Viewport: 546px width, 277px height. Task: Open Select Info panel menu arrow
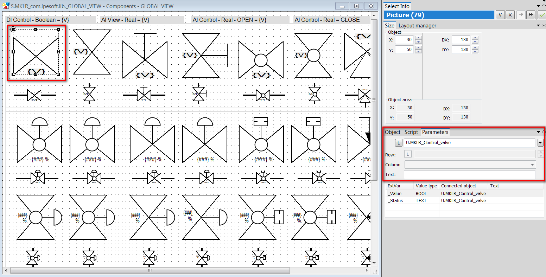coord(538,6)
